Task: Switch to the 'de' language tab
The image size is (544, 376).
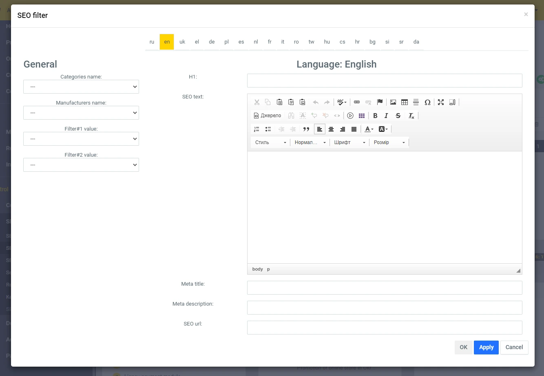Action: pyautogui.click(x=212, y=42)
